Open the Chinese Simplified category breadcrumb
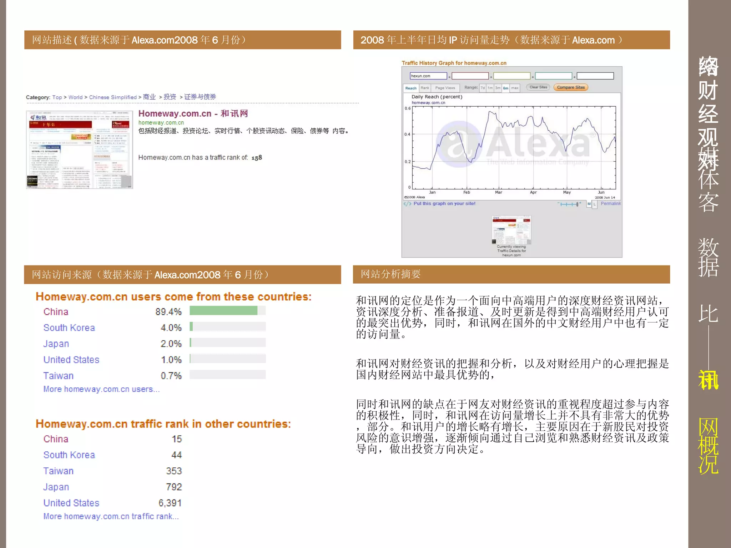This screenshot has width=731, height=548. (113, 97)
